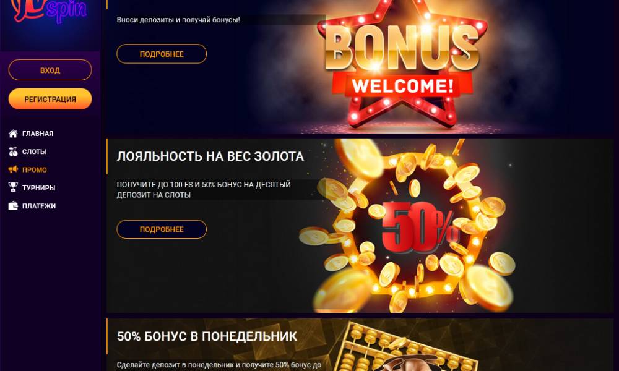Click the JVspin logo
Viewport: 619px width, 371px height.
(x=50, y=11)
